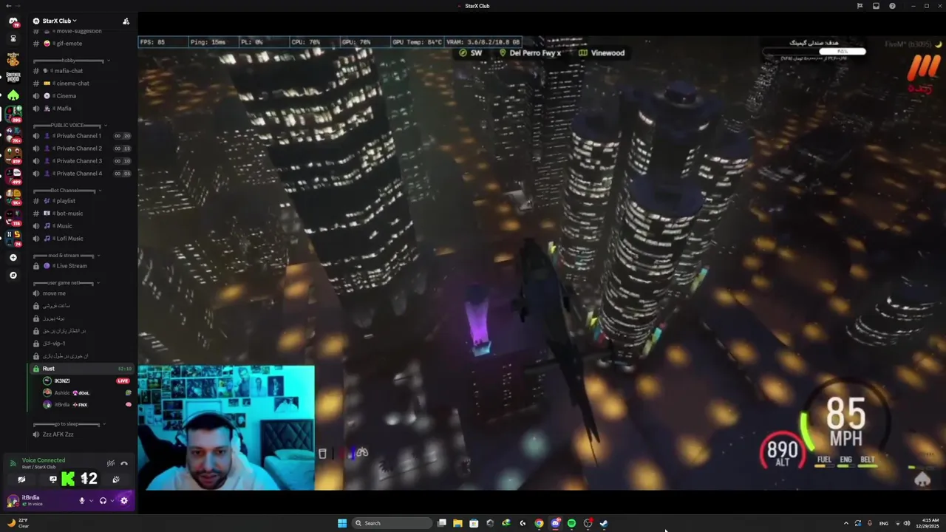Open the Task View taskbar icon
This screenshot has width=946, height=532.
click(441, 523)
